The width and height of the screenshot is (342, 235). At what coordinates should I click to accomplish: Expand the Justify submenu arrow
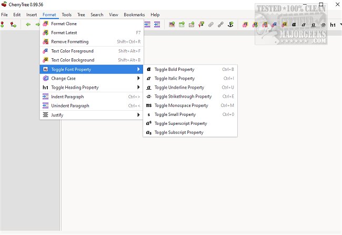138,115
